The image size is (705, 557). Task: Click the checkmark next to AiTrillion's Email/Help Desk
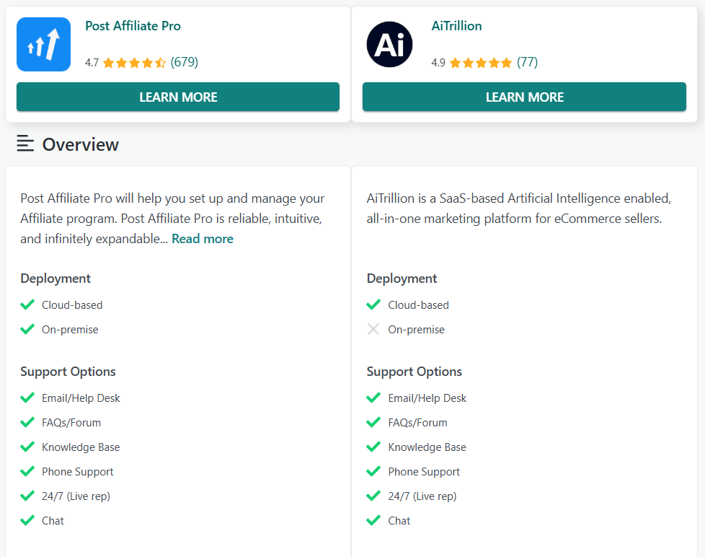[373, 398]
